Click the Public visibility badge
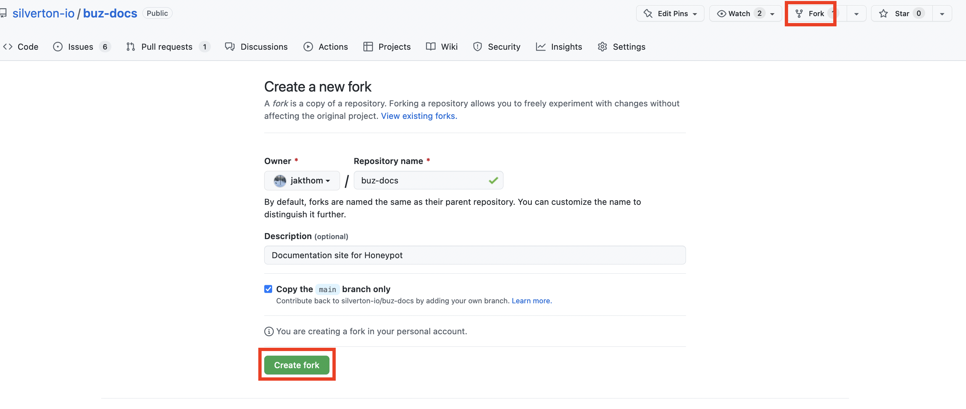 coord(157,13)
